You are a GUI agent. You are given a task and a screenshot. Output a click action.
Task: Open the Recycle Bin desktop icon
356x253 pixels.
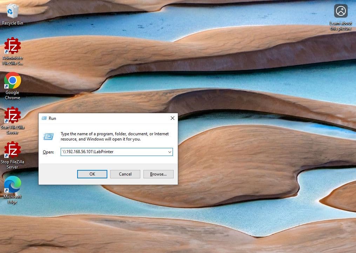pyautogui.click(x=13, y=11)
